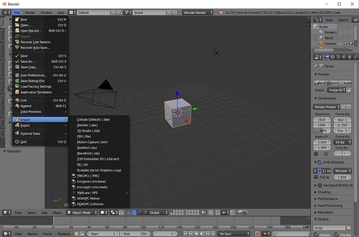The height and width of the screenshot is (237, 359).
Task: Open the Mitchell- filter dropdown
Action: 342,171
